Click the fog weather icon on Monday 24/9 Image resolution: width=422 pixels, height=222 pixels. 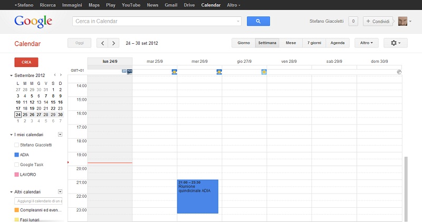(130, 72)
